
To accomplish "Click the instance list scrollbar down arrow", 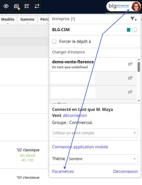I will click(139, 101).
